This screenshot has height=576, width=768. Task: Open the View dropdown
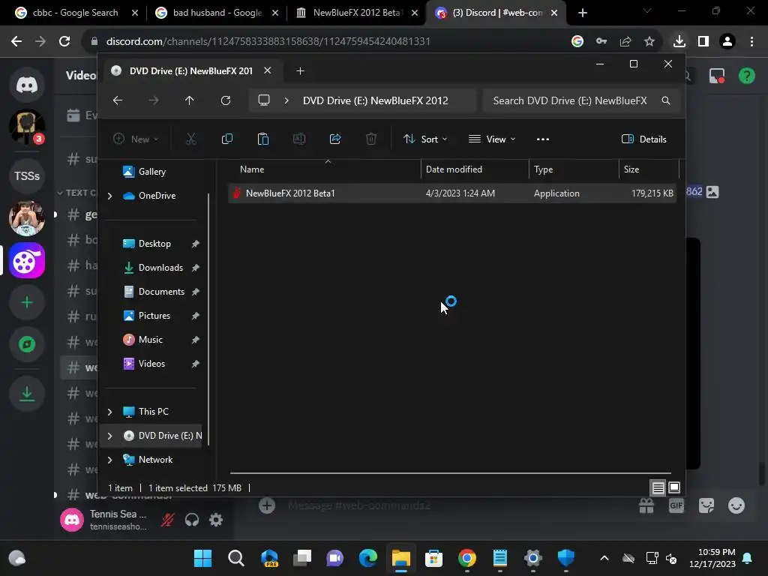click(x=492, y=139)
